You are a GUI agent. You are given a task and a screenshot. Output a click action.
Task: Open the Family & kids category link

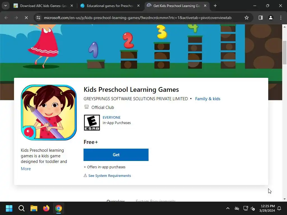208,99
